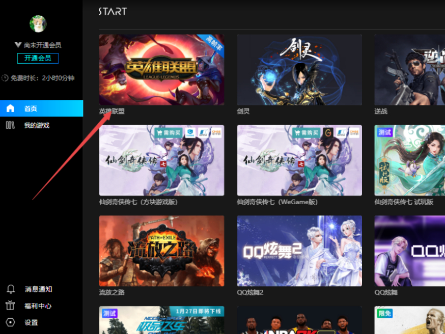This screenshot has width=445, height=334.
Task: Open the 剑灵 game cover
Action: pos(299,70)
